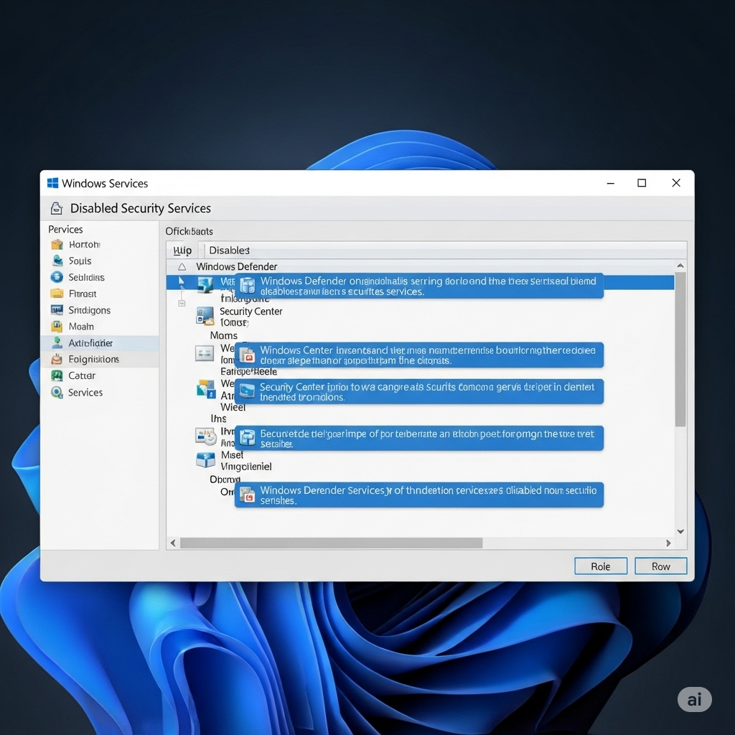Click the shield folder icon beside Wieel
The height and width of the screenshot is (735, 735).
[206, 389]
